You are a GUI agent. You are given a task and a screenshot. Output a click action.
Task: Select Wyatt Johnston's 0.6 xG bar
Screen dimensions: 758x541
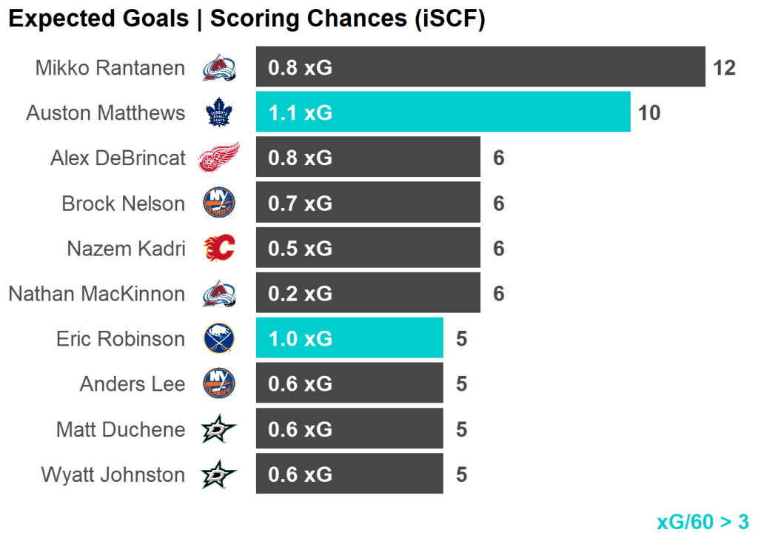(x=349, y=474)
